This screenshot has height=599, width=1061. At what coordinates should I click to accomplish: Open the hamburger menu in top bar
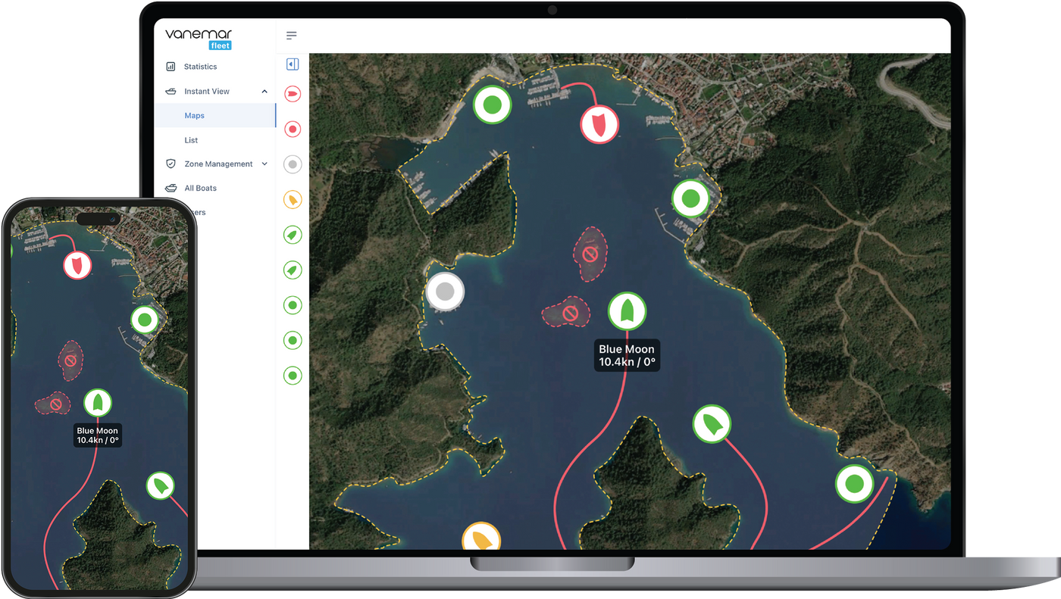pos(291,36)
